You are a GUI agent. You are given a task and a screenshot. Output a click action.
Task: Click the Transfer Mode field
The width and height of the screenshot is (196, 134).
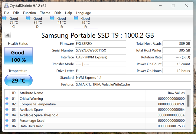[100, 64]
